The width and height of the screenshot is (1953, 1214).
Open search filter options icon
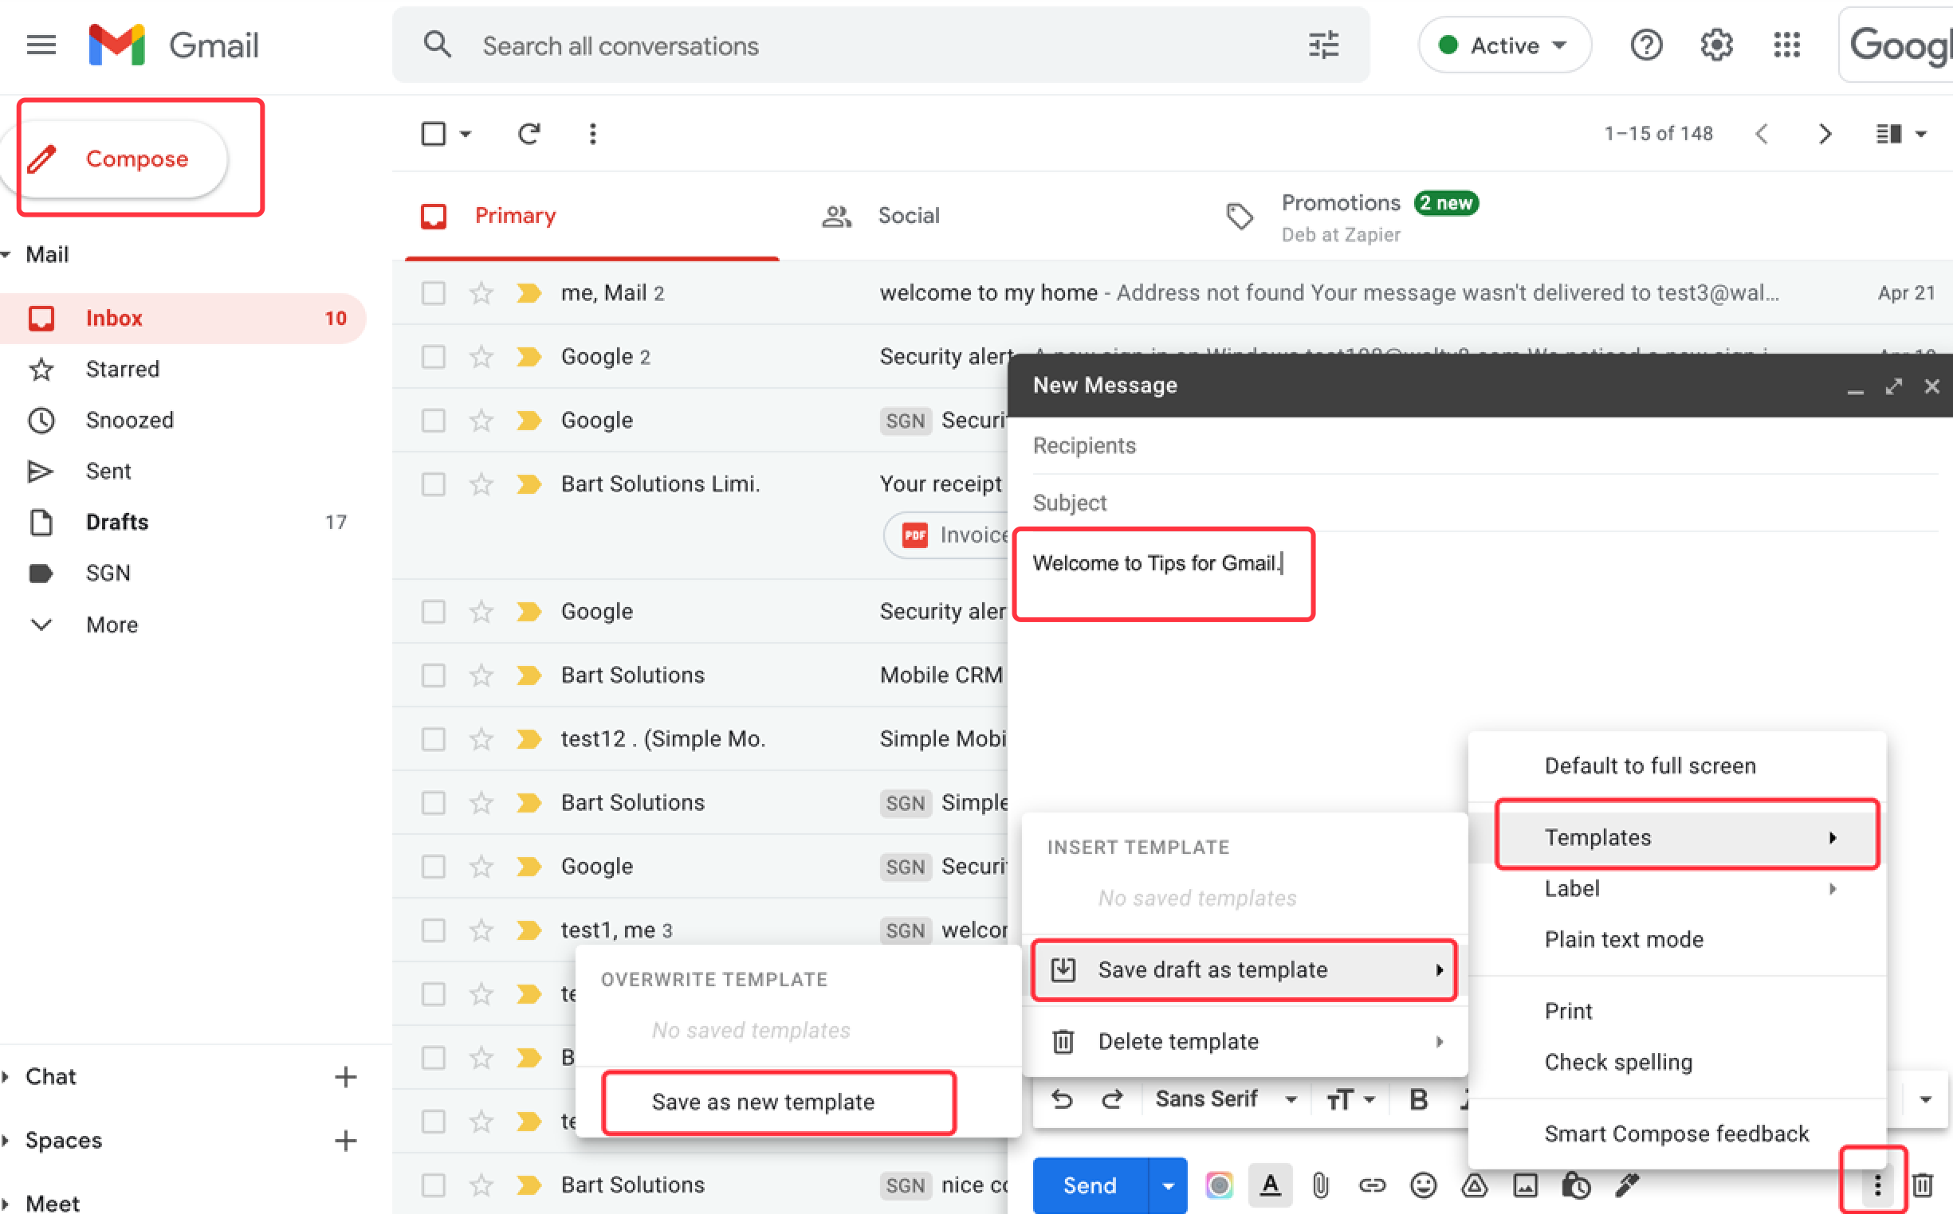coord(1323,45)
